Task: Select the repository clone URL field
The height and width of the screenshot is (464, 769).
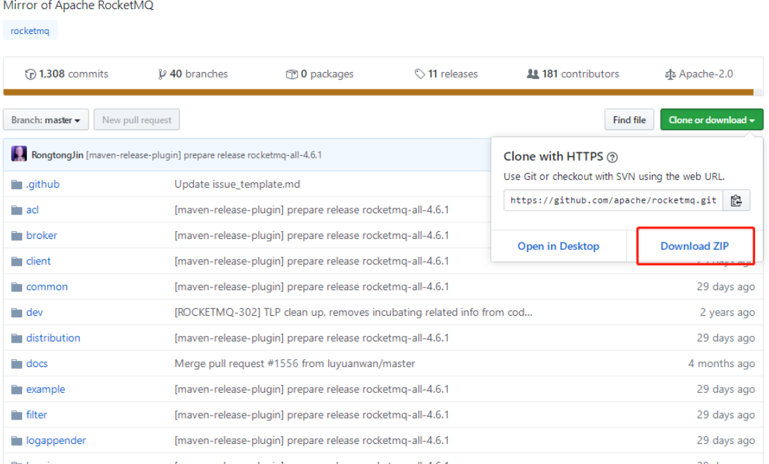Action: [613, 200]
